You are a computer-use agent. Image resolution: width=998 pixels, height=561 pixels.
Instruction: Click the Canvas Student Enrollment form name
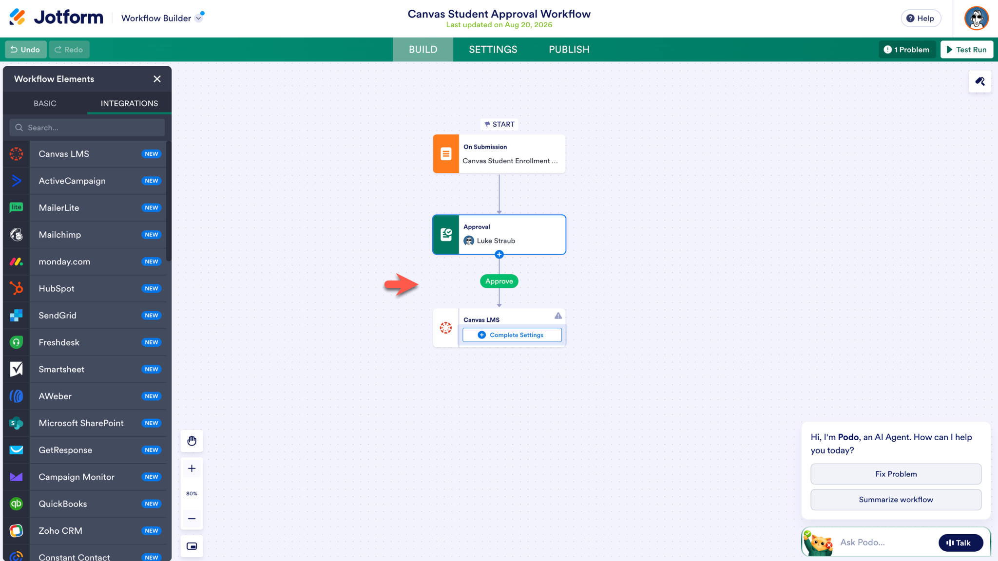[x=510, y=161]
